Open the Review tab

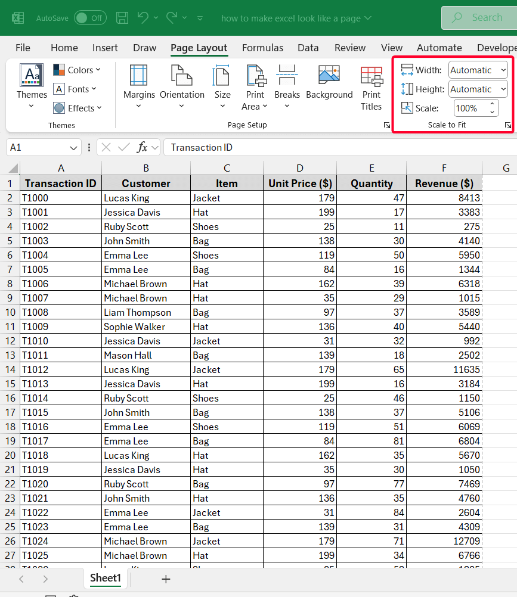(x=349, y=48)
